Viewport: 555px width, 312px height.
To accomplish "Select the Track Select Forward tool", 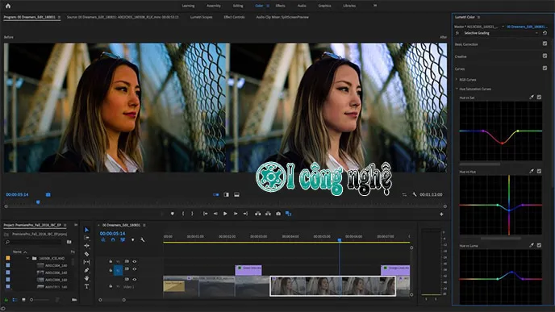I will tap(87, 238).
